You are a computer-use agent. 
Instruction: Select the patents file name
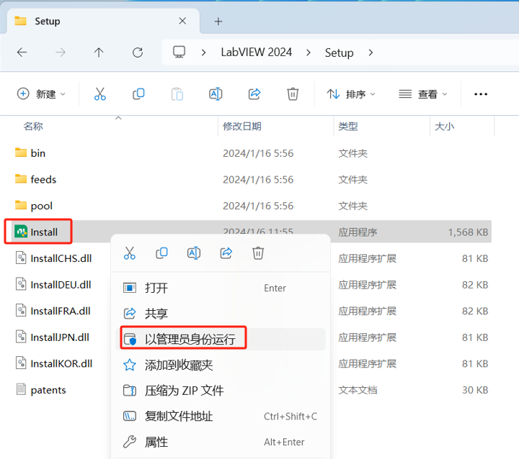(48, 390)
